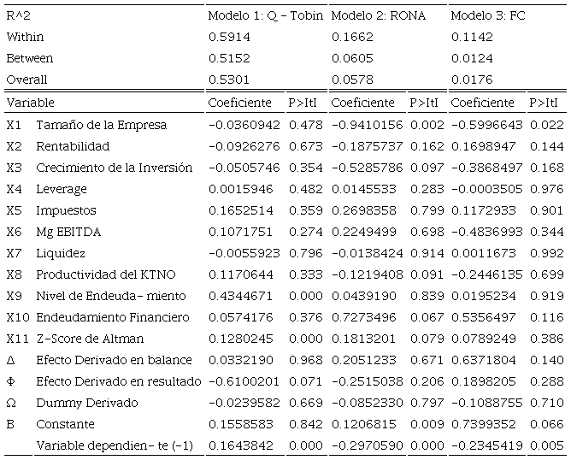571x460 pixels.
Task: Click 'Z-Score de Altman' variable label
Action: coord(90,339)
